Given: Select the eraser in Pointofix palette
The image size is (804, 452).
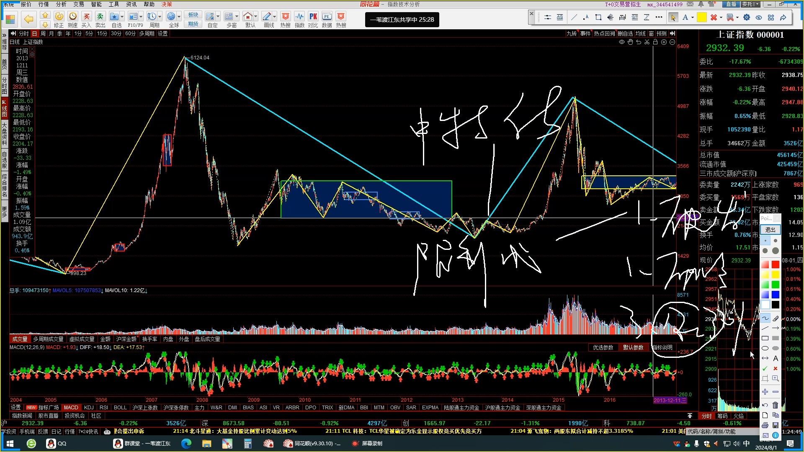Looking at the screenshot, I should 776,318.
